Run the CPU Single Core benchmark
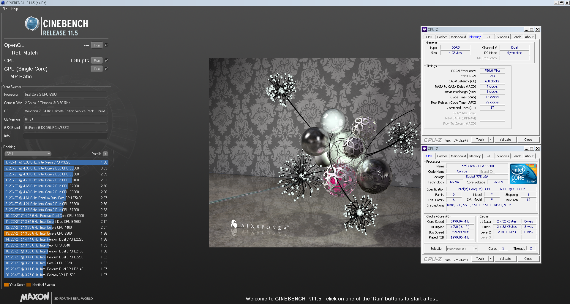Screen dimensions: 570x304 [x=97, y=69]
